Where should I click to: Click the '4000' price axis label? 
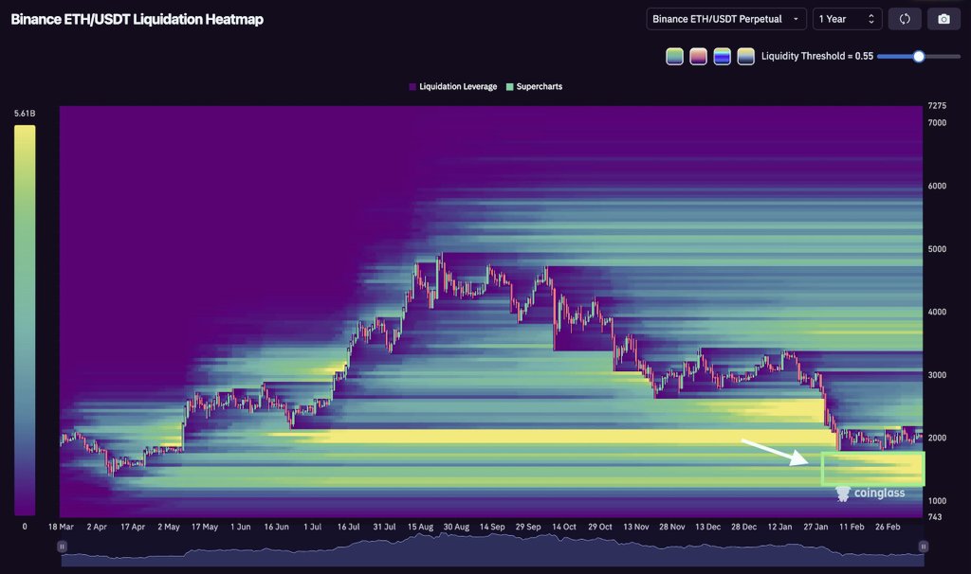937,312
